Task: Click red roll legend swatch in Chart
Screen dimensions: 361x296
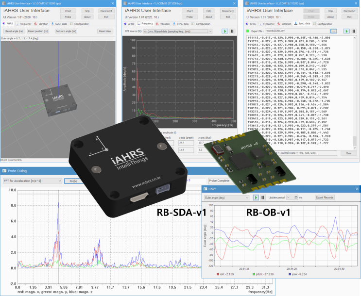Action: click(x=218, y=274)
